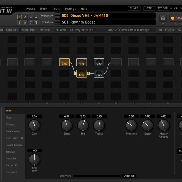Click the preset name Diezel VH4 + JVM410
This screenshot has height=182, width=182.
click(89, 16)
